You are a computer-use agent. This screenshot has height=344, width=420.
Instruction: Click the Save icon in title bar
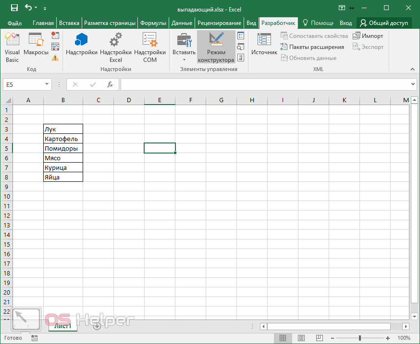tap(14, 8)
